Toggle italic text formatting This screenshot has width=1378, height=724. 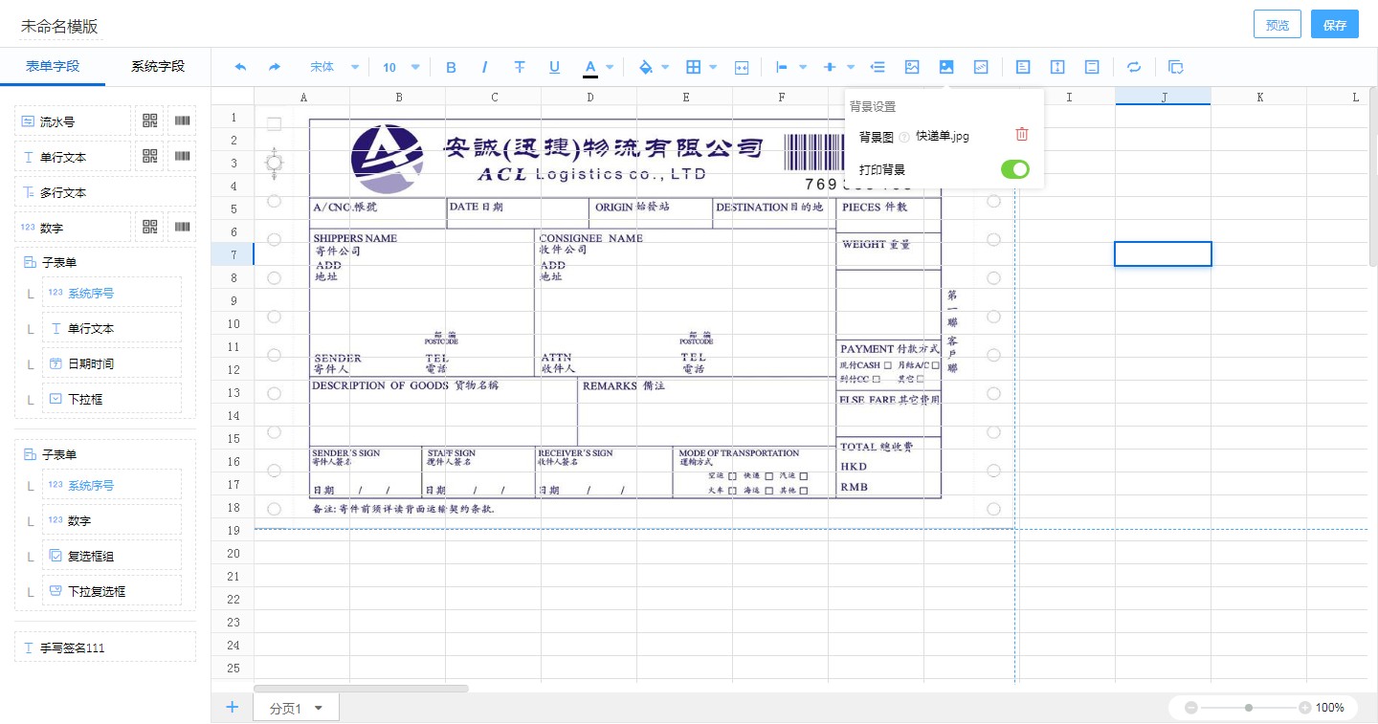[x=485, y=67]
